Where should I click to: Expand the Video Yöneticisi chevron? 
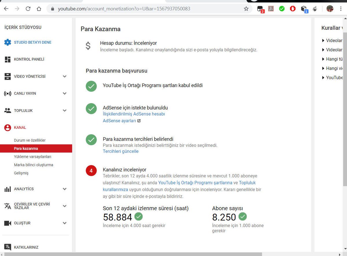[65, 77]
